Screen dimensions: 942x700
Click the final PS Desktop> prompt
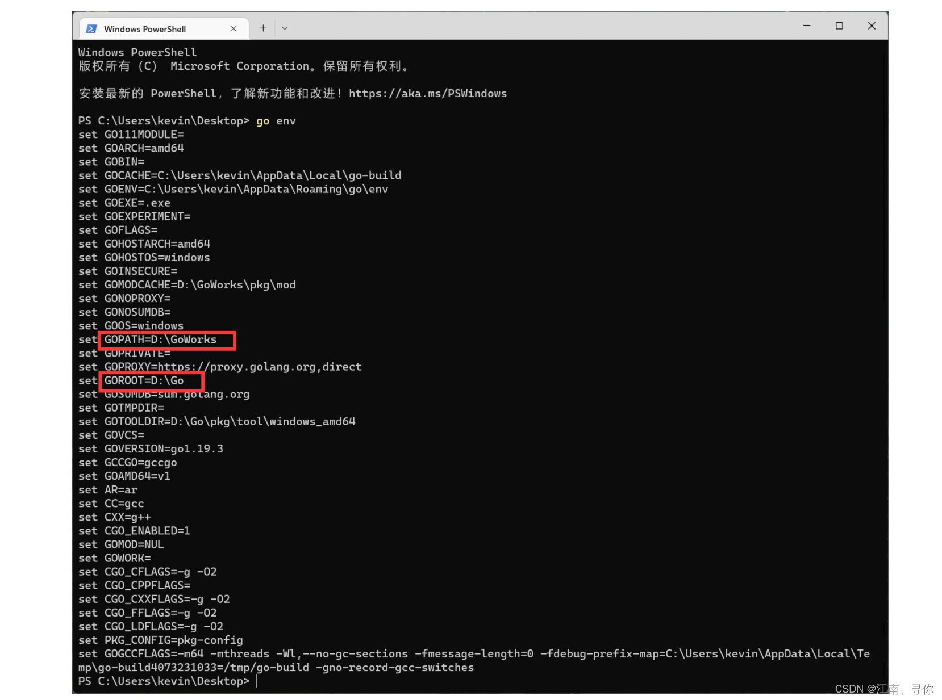(164, 681)
